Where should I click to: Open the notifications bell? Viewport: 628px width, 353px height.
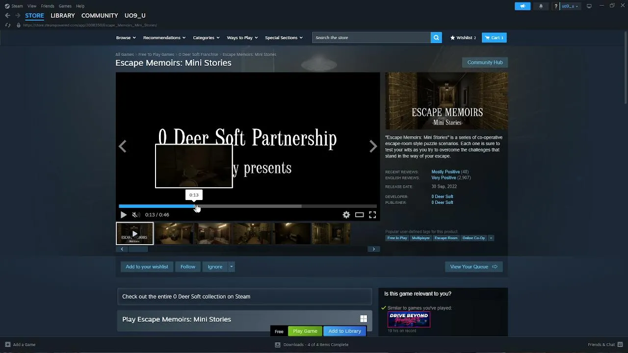pos(541,6)
